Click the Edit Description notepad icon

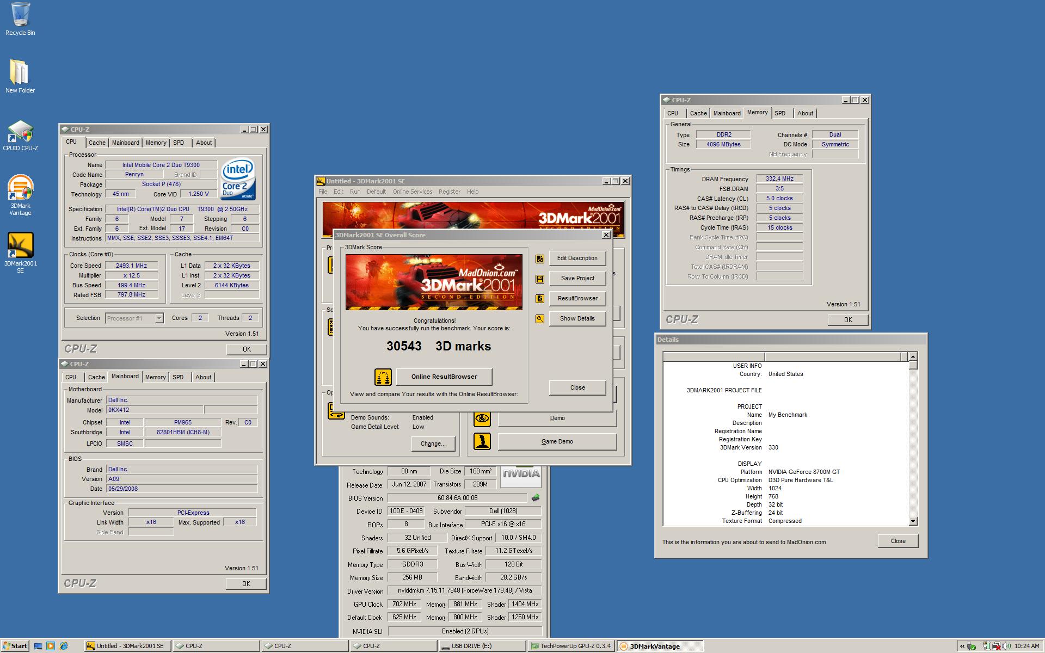[540, 258]
